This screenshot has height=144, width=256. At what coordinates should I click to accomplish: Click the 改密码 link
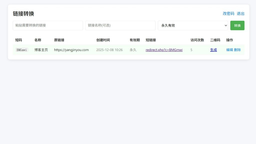[228, 13]
